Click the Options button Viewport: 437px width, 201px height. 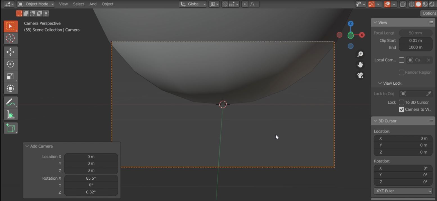[x=429, y=13]
